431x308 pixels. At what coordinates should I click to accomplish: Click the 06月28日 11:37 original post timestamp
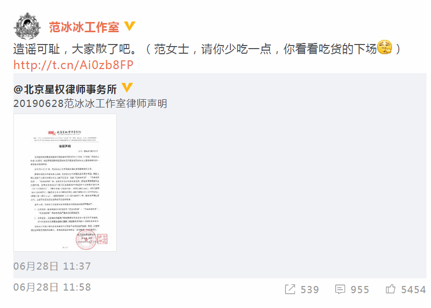(52, 266)
